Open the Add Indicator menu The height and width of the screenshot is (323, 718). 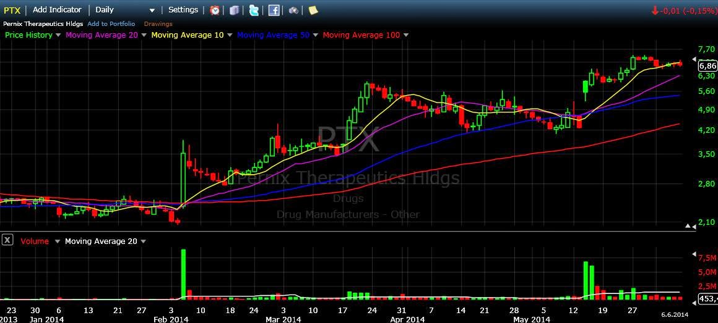pyautogui.click(x=57, y=10)
